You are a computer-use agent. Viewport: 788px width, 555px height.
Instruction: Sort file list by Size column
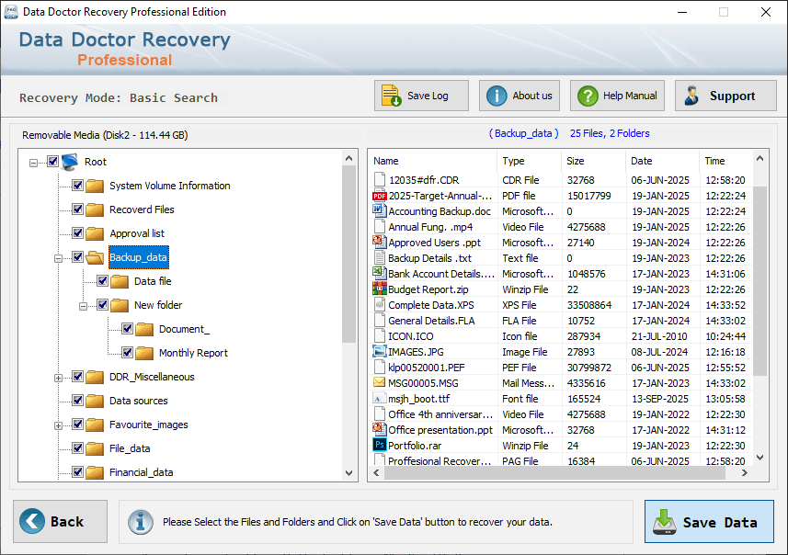(x=593, y=161)
